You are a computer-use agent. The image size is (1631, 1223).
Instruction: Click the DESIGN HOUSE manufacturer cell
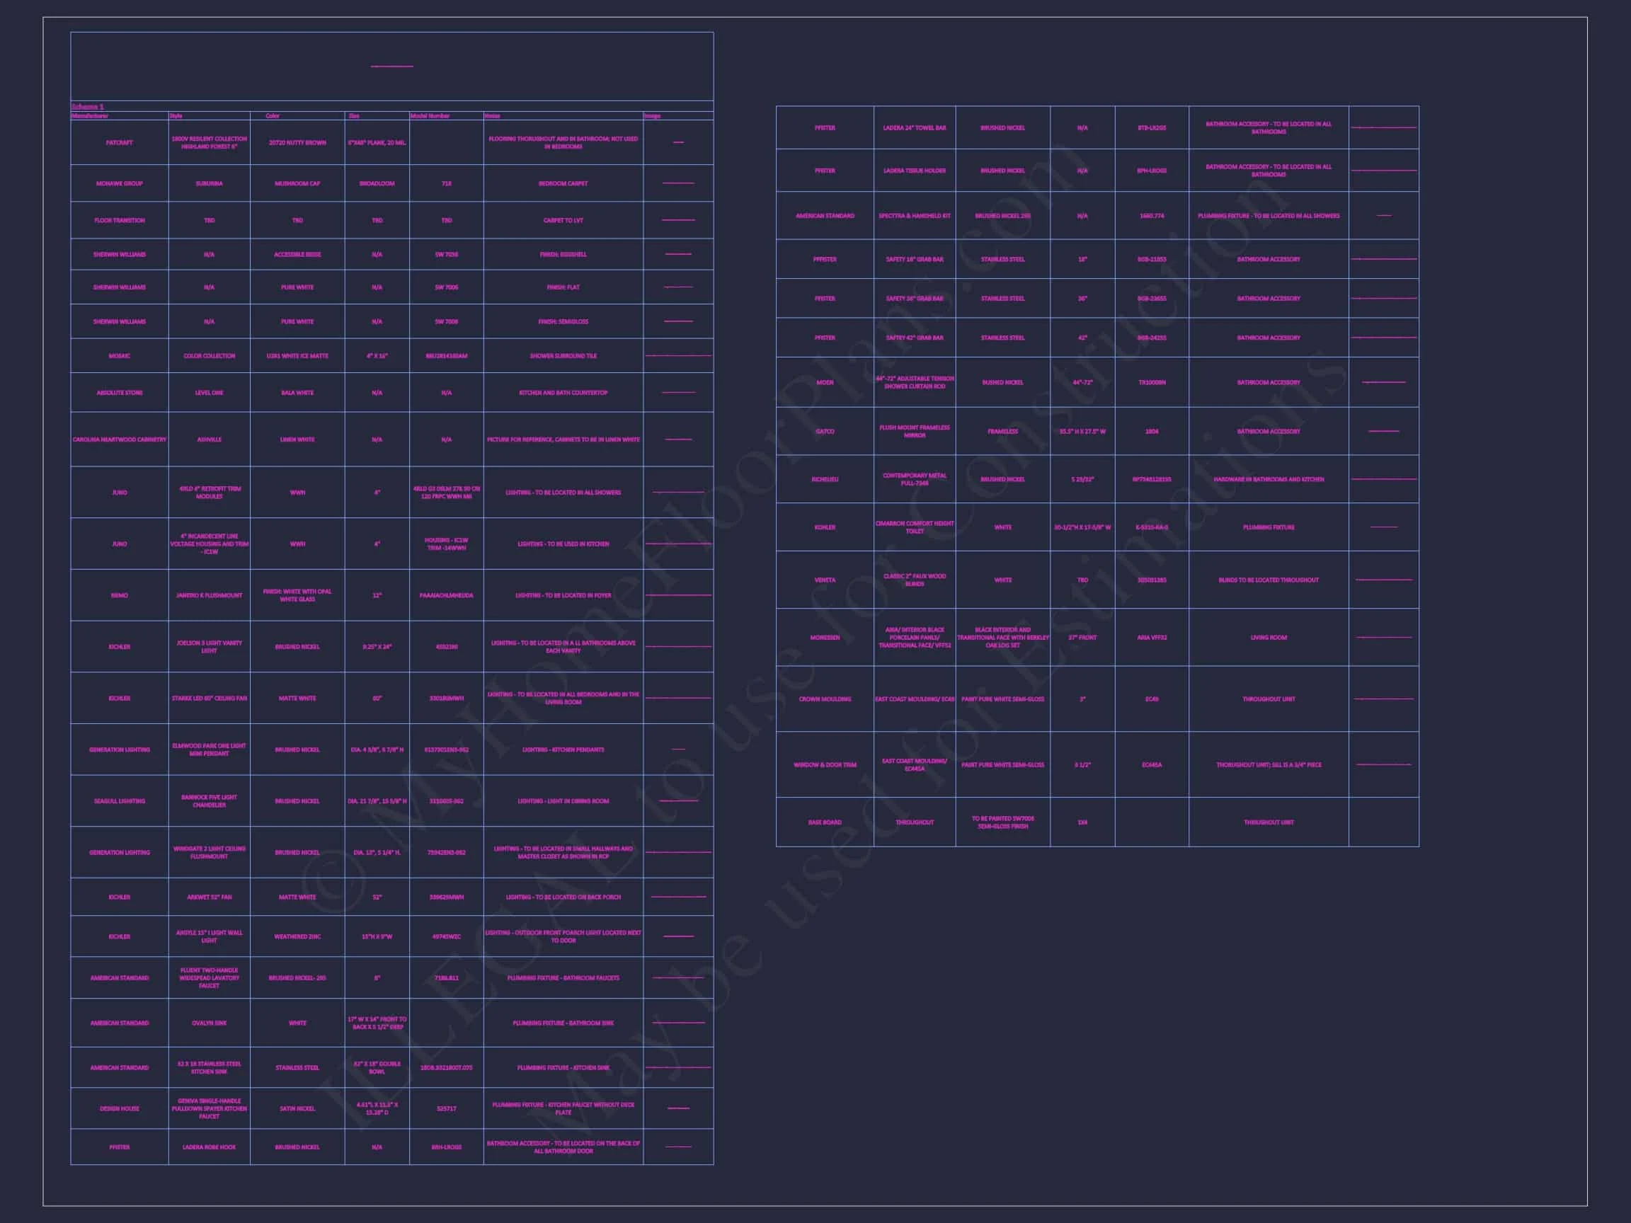pyautogui.click(x=120, y=1109)
